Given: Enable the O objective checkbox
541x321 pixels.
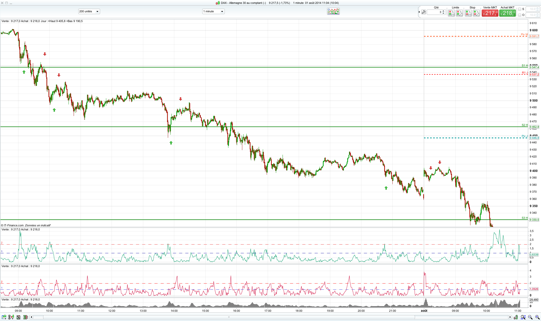Looking at the screenshot, I should (x=520, y=15).
